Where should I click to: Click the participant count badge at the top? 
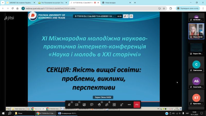[126, 16]
